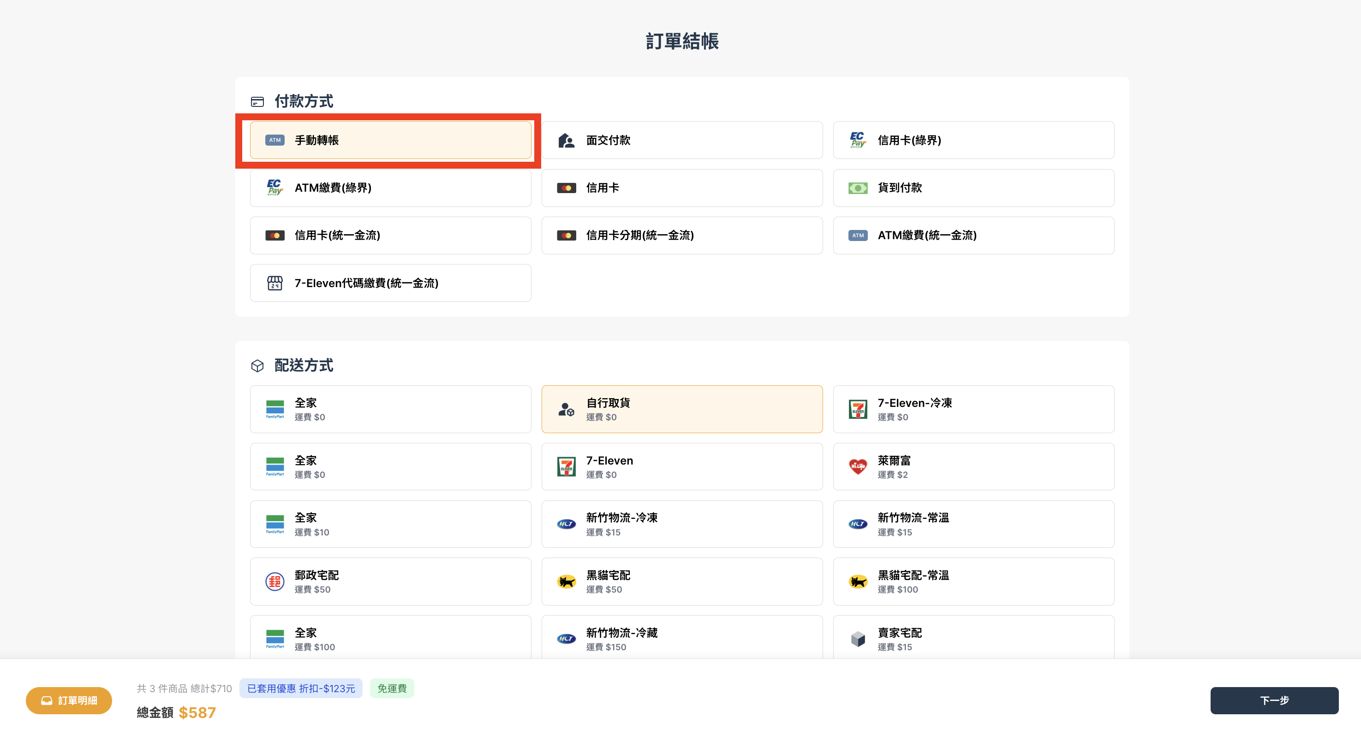The image size is (1361, 741).
Task: Open the 訂單明細 panel
Action: pos(69,700)
